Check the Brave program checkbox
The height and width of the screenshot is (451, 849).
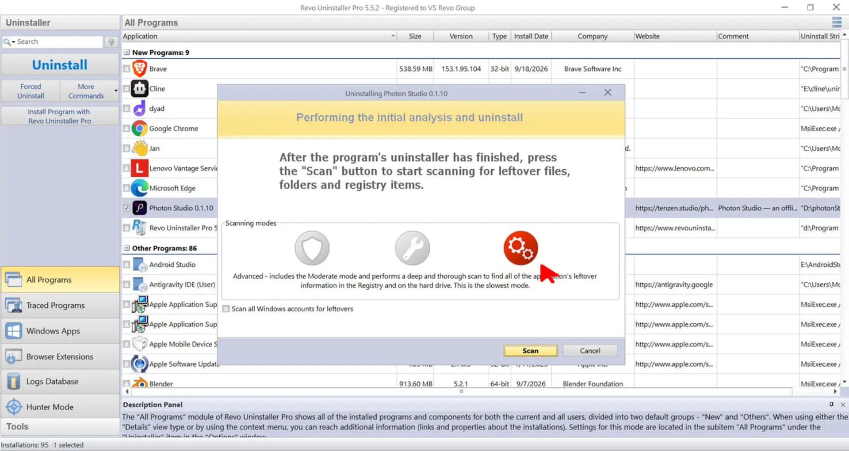click(x=126, y=69)
